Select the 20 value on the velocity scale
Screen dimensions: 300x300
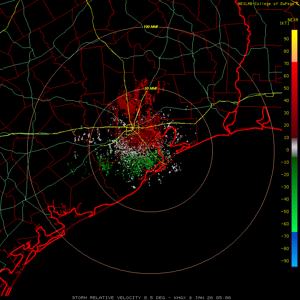pos(286,125)
